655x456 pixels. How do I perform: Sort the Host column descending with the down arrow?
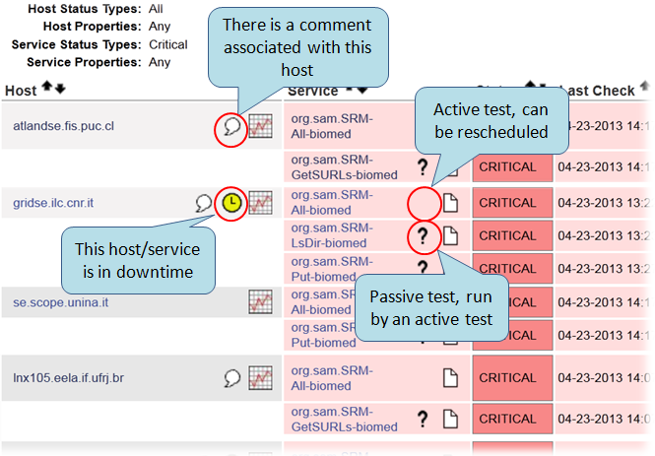(x=60, y=90)
